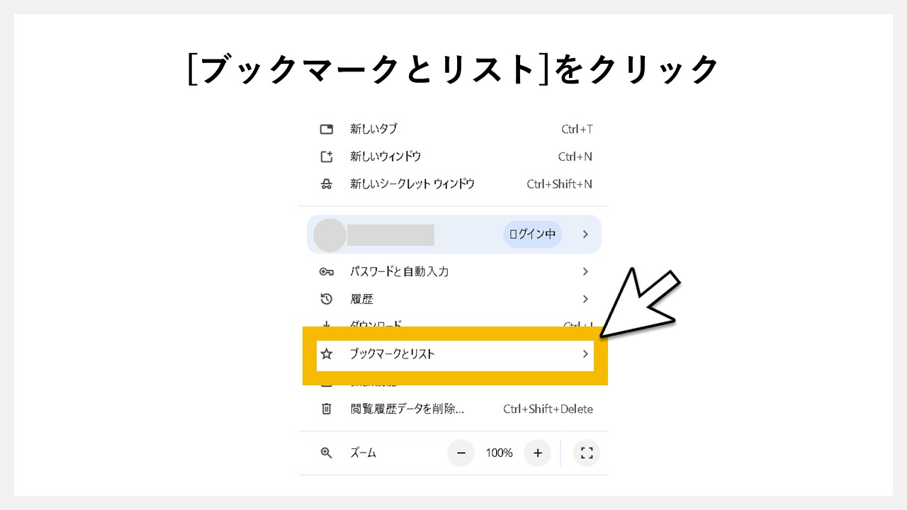Click the ログイン中 status chip
This screenshot has height=510, width=907.
point(532,234)
